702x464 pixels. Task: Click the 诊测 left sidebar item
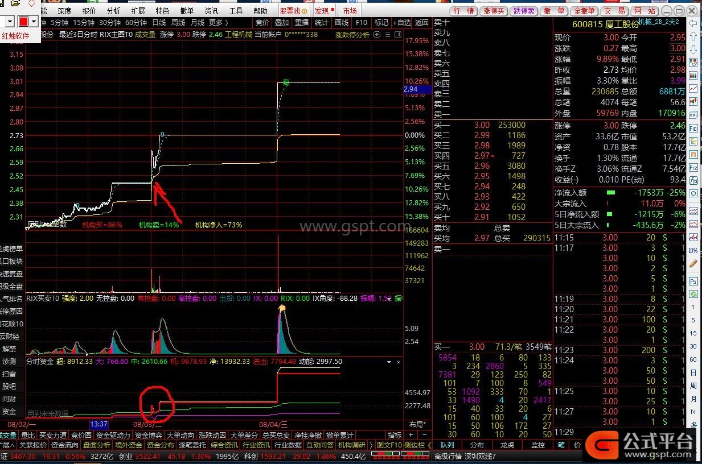[9, 361]
